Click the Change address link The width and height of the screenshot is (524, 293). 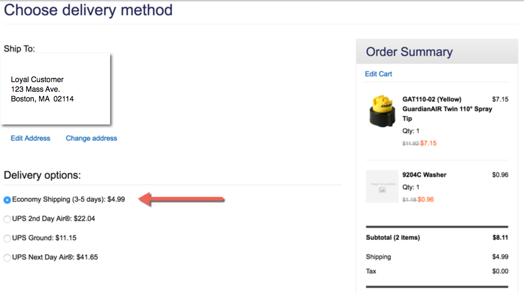pyautogui.click(x=91, y=138)
